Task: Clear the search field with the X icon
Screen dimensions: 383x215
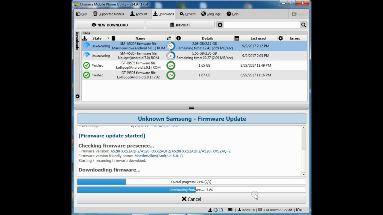Action: 220,25
